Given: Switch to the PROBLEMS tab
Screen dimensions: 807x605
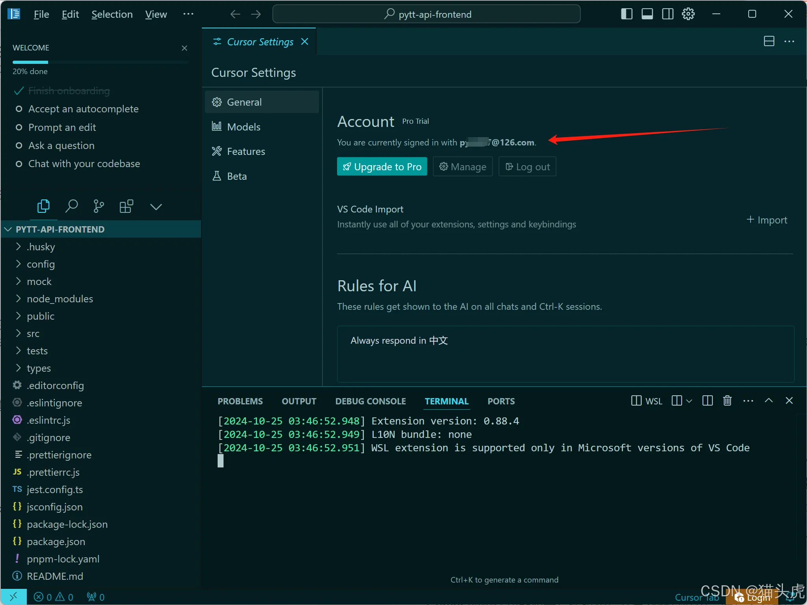Looking at the screenshot, I should [x=240, y=401].
